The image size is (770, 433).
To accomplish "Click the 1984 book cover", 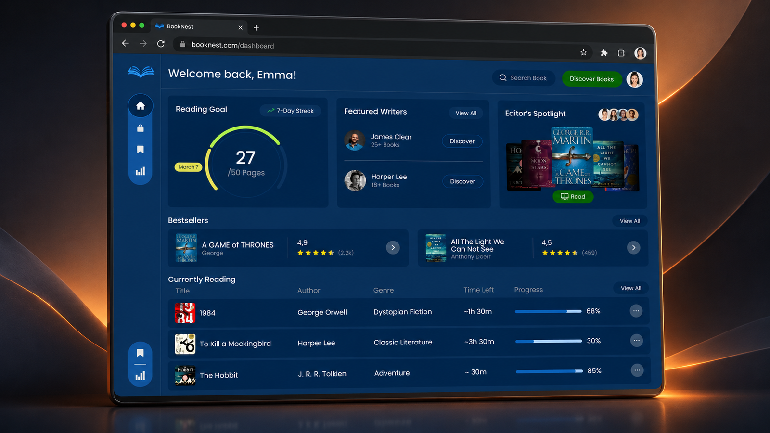I will click(x=185, y=313).
